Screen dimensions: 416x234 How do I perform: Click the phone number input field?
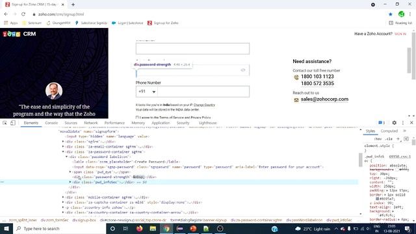click(203, 92)
